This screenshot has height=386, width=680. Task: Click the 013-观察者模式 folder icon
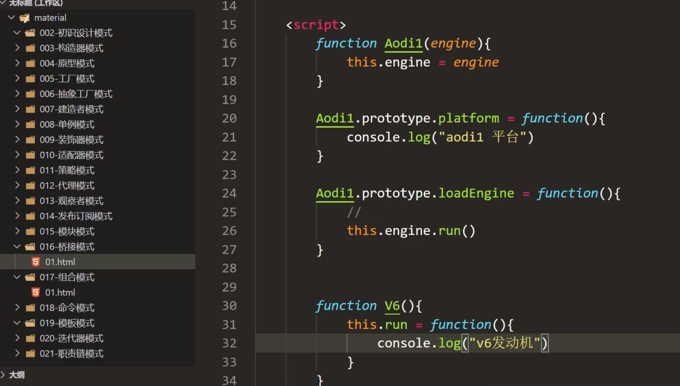(30, 201)
